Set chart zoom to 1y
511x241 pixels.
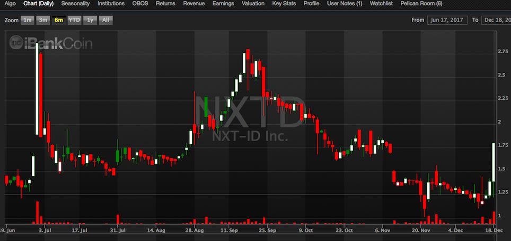90,20
